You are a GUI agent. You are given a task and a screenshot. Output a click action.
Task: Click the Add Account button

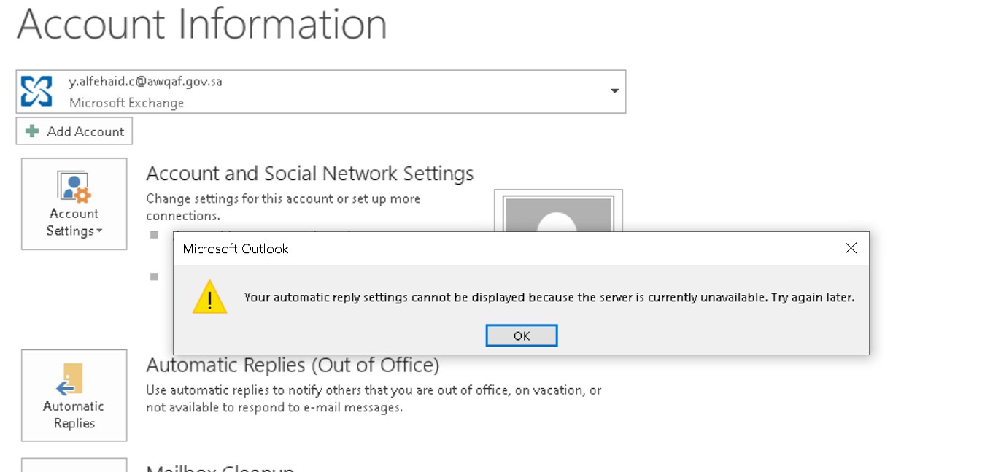74,131
